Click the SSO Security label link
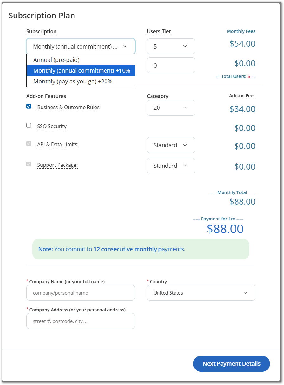 [x=52, y=127]
